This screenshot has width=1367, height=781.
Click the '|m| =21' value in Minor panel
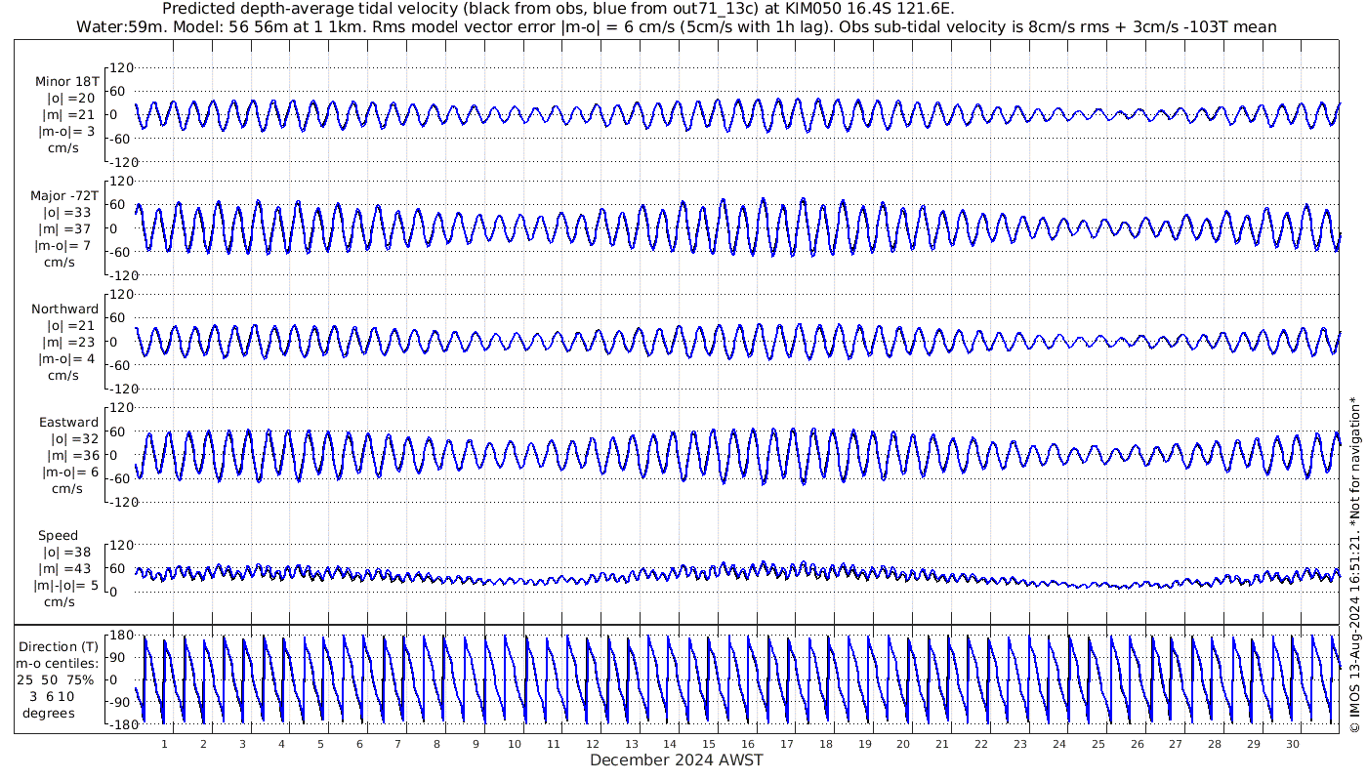[x=67, y=115]
